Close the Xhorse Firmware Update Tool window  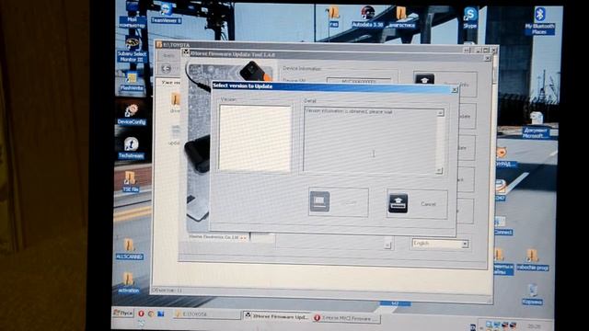[x=487, y=58]
